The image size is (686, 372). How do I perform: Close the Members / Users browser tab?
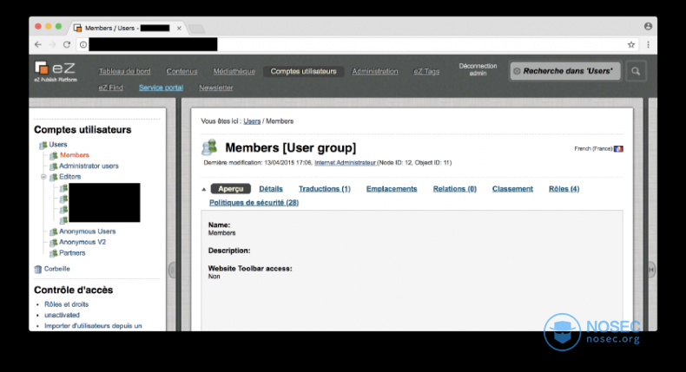click(179, 28)
